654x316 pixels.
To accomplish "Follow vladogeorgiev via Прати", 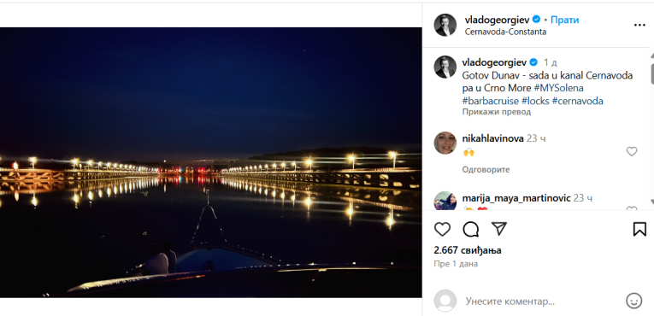I will point(565,20).
